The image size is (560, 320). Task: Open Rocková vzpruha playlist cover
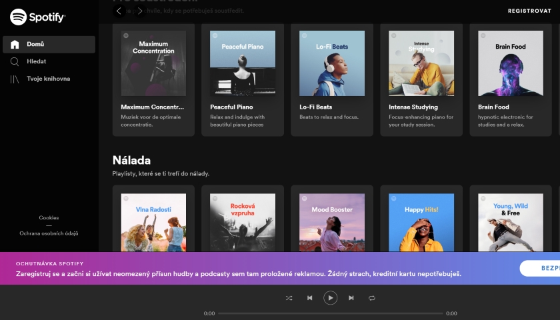(243, 223)
